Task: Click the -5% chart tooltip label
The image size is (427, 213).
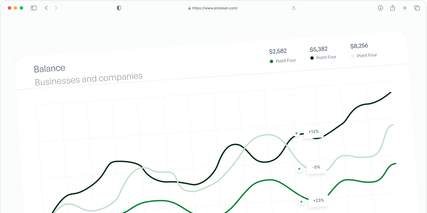Action: coord(316,167)
